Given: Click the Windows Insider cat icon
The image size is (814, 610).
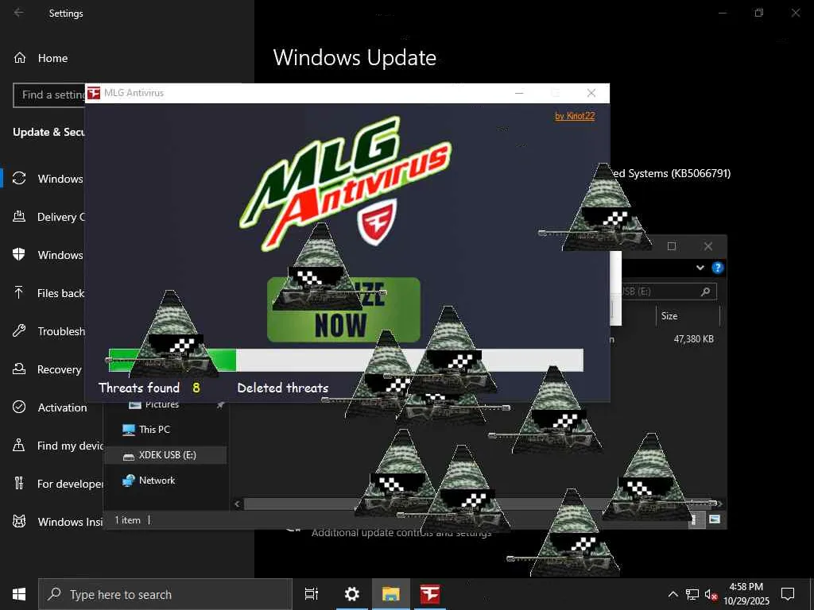Looking at the screenshot, I should tap(19, 521).
